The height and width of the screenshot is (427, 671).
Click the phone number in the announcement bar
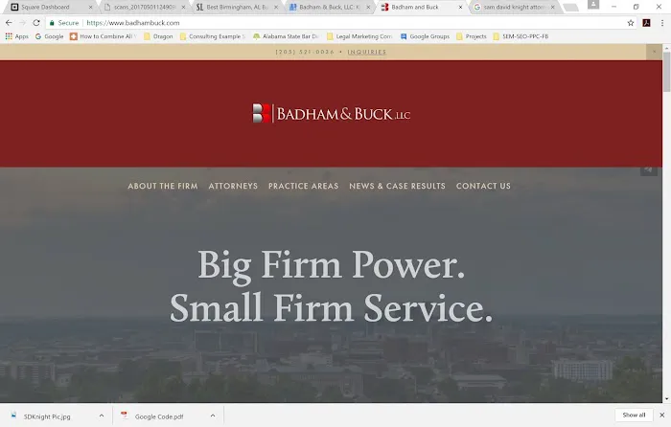tap(305, 52)
